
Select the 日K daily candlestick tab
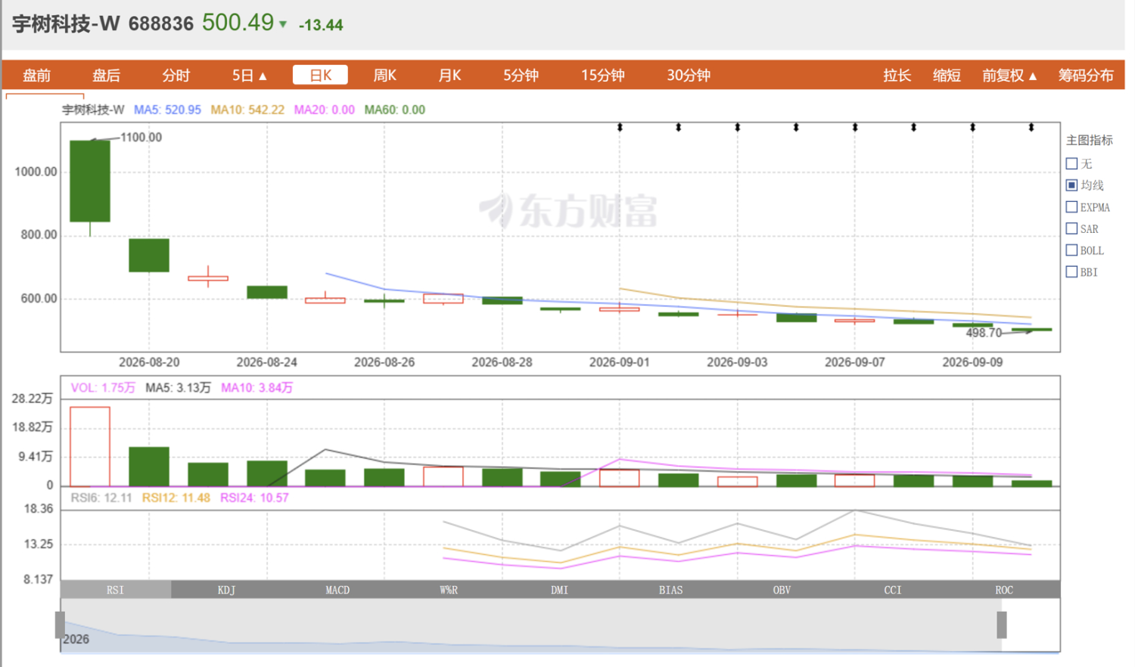tap(320, 75)
